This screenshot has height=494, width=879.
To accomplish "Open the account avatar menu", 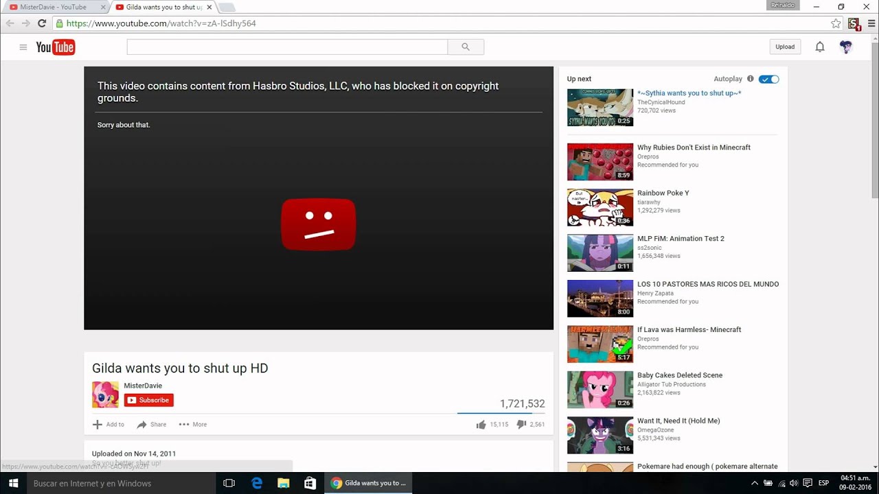I will pos(846,47).
